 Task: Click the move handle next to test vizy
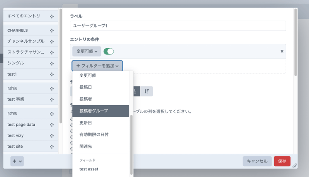[x=52, y=136]
